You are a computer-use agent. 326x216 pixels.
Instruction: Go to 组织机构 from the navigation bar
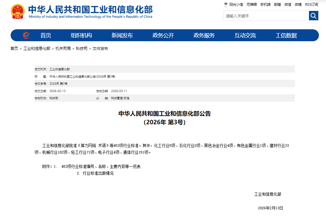[x=82, y=35]
